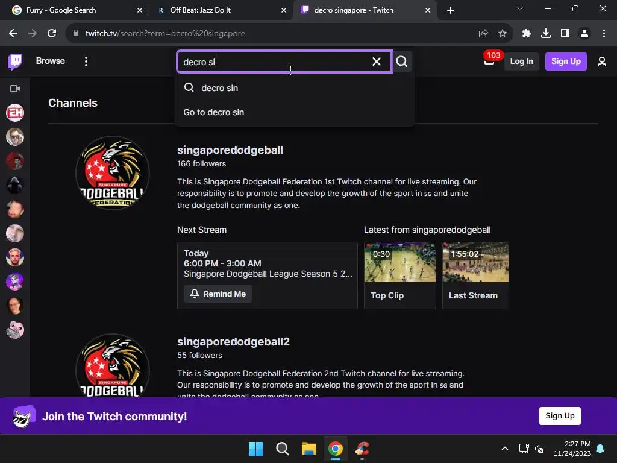Open the taskbar clock and date

click(572, 449)
